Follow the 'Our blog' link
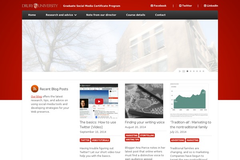 pyautogui.click(x=36, y=96)
